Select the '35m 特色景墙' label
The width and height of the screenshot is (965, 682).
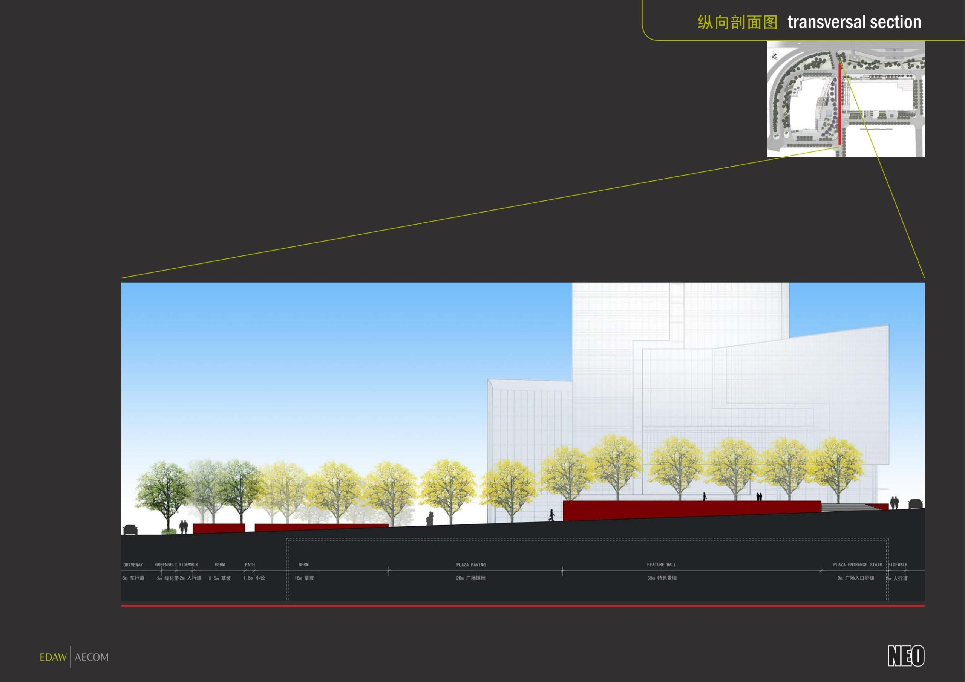pos(662,578)
